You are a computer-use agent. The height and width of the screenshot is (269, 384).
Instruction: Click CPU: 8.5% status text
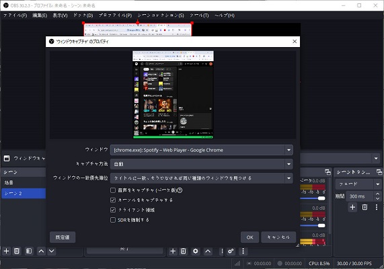(x=319, y=264)
